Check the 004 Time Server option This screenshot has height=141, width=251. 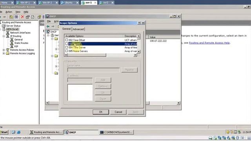click(67, 47)
